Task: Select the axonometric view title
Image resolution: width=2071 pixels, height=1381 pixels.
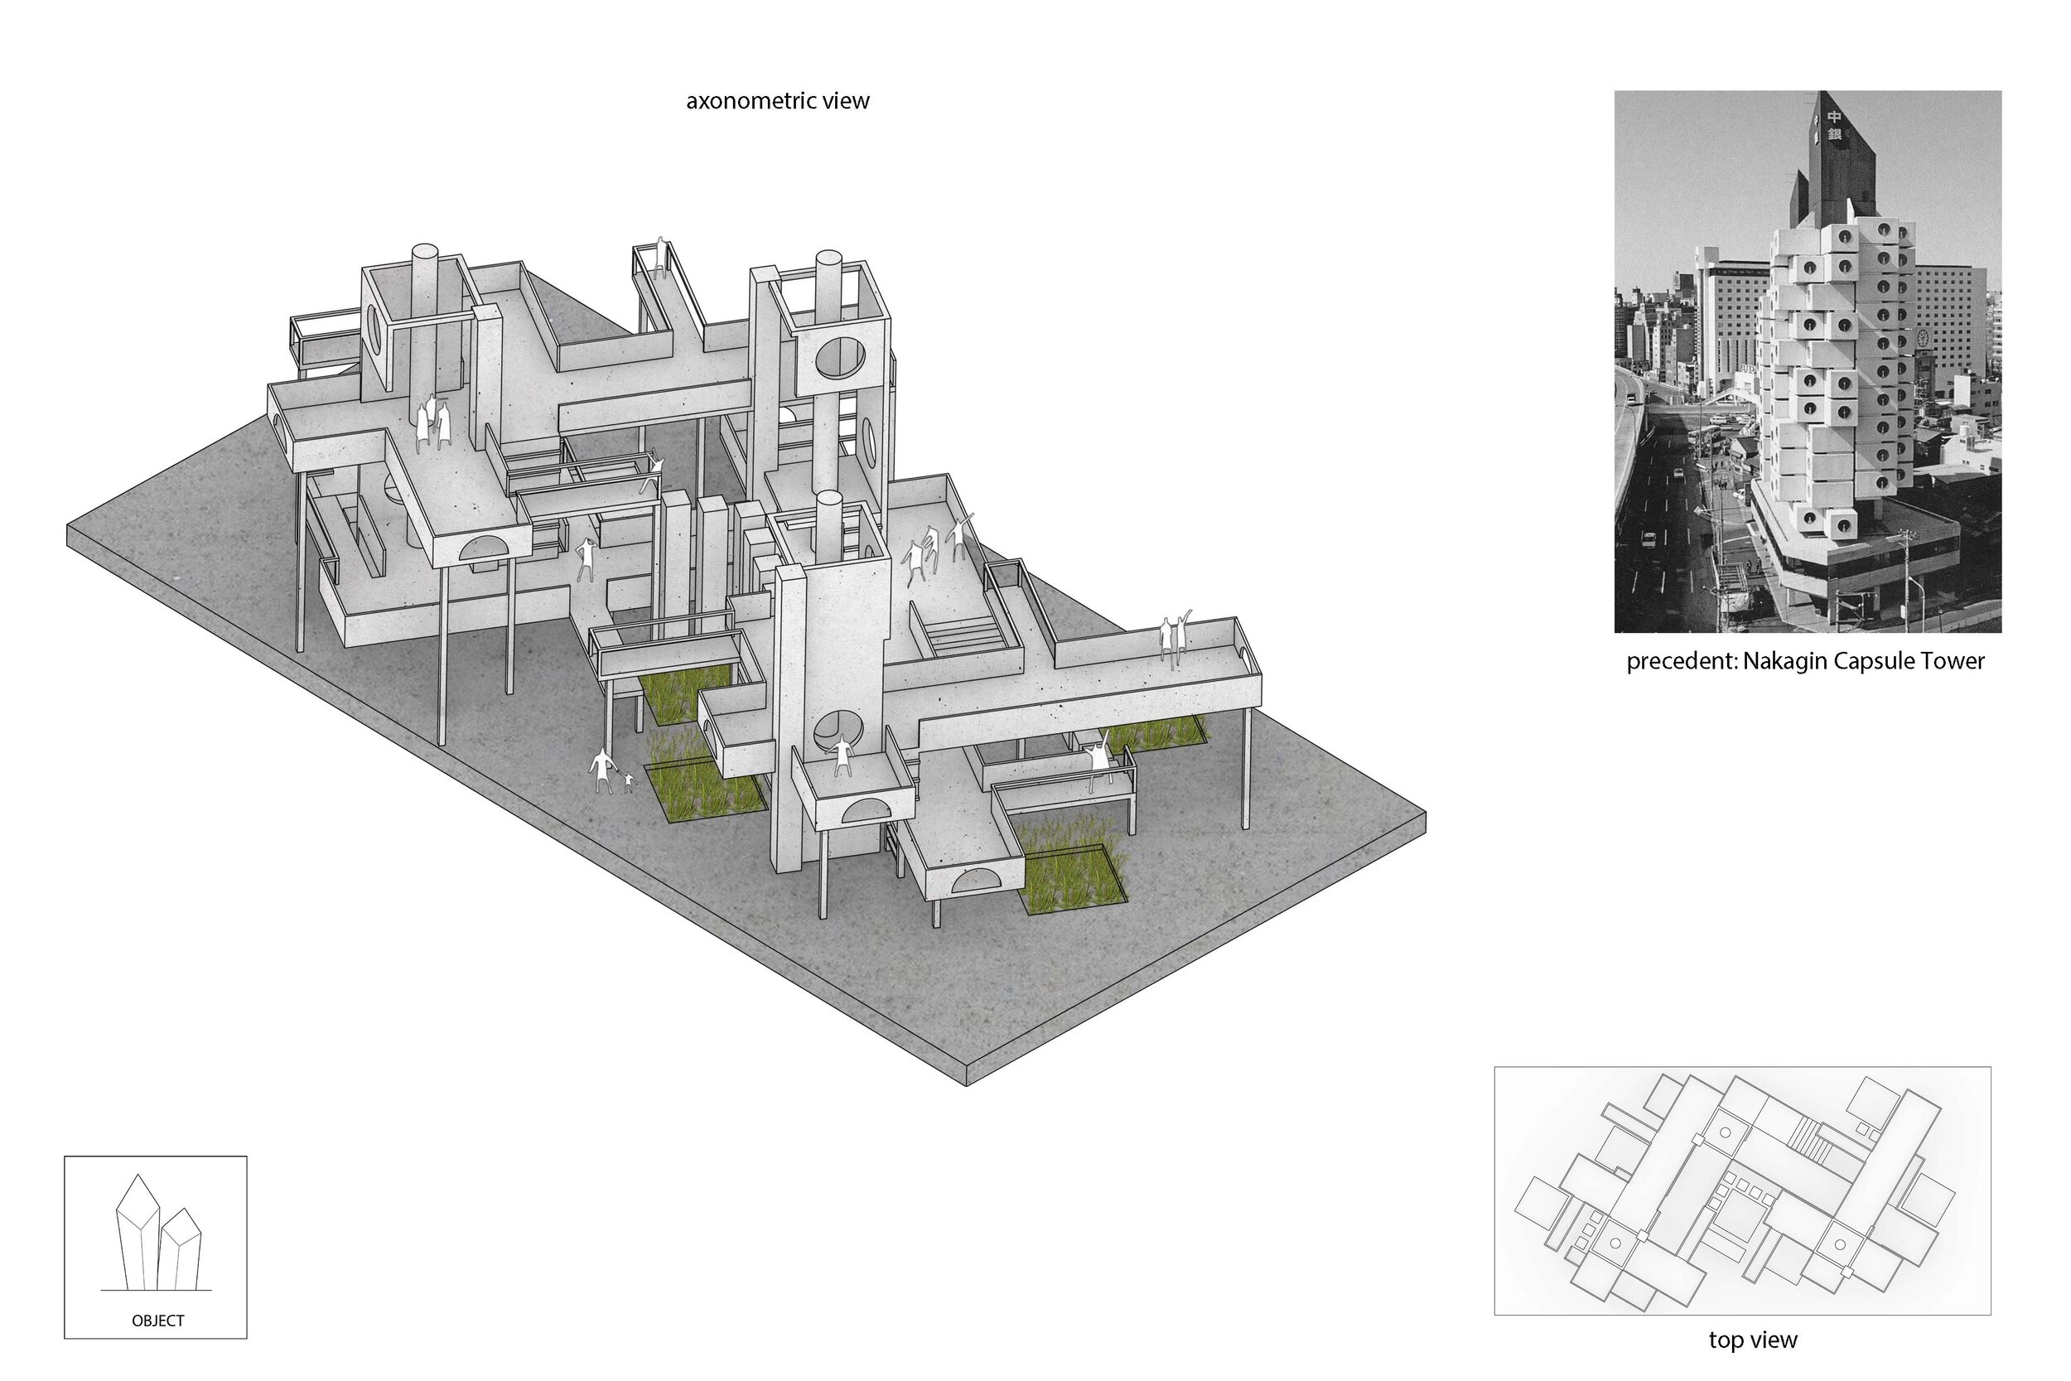Action: point(778,101)
